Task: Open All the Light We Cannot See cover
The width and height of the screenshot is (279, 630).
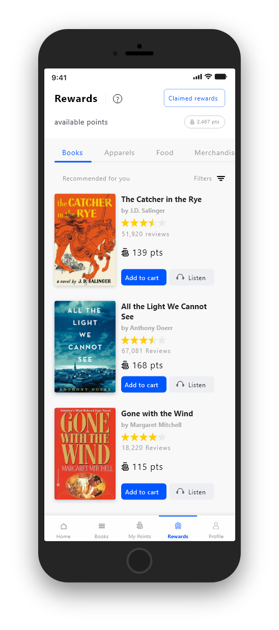Action: 85,347
